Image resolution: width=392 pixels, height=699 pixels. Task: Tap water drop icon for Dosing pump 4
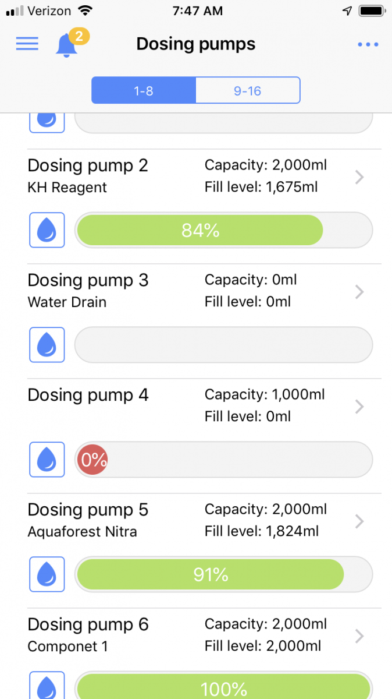point(47,460)
